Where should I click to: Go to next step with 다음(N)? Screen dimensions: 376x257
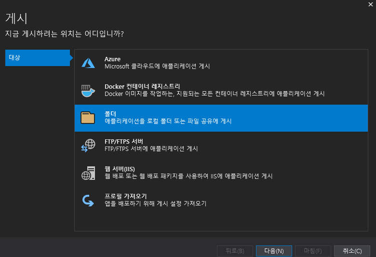click(x=274, y=251)
